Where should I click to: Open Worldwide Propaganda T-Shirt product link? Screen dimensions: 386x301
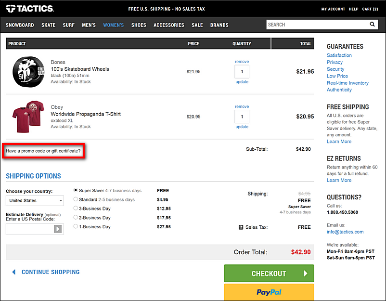pyautogui.click(x=86, y=114)
